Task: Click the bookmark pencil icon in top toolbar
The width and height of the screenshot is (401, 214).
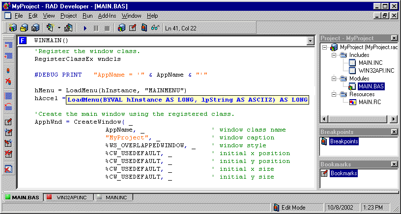Action: [x=133, y=28]
